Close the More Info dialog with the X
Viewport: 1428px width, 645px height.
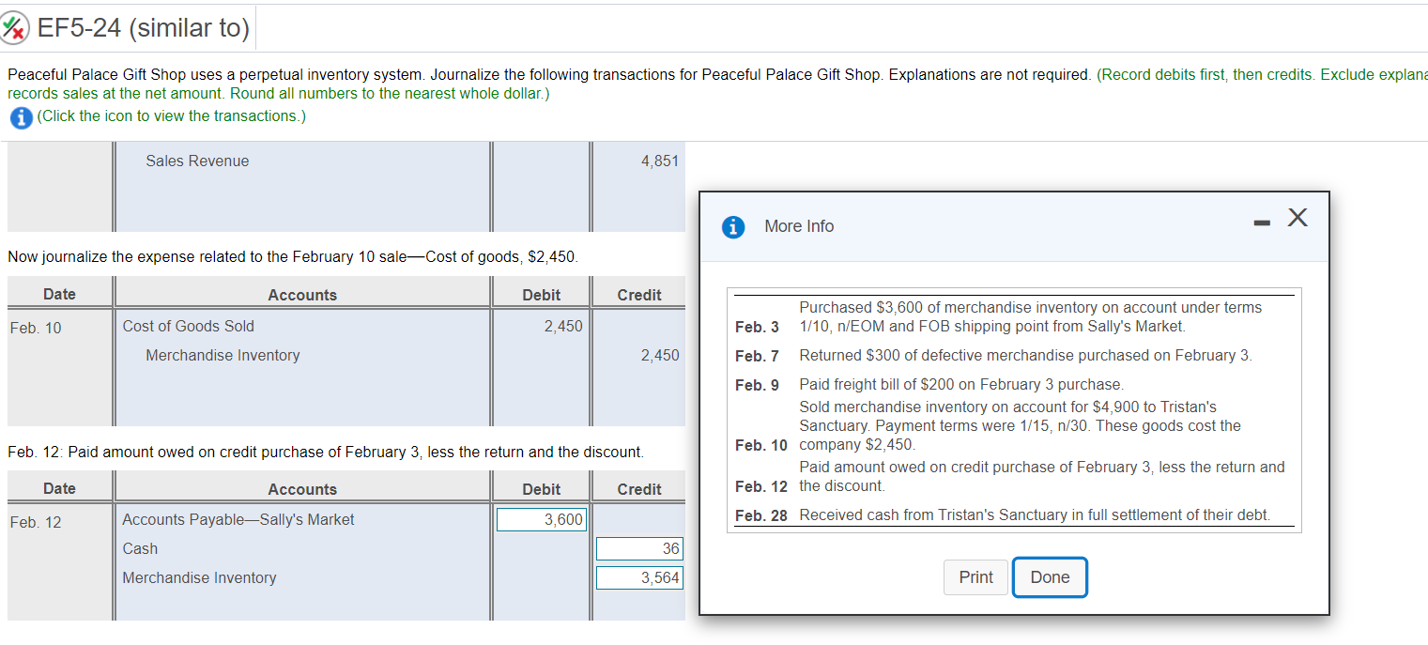[1297, 217]
